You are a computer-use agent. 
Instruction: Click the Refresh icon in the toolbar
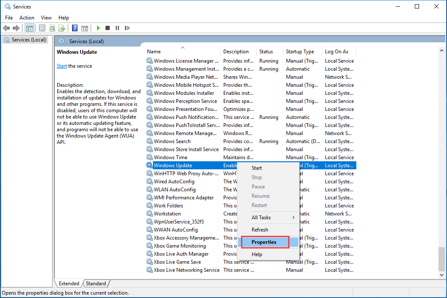[x=52, y=28]
